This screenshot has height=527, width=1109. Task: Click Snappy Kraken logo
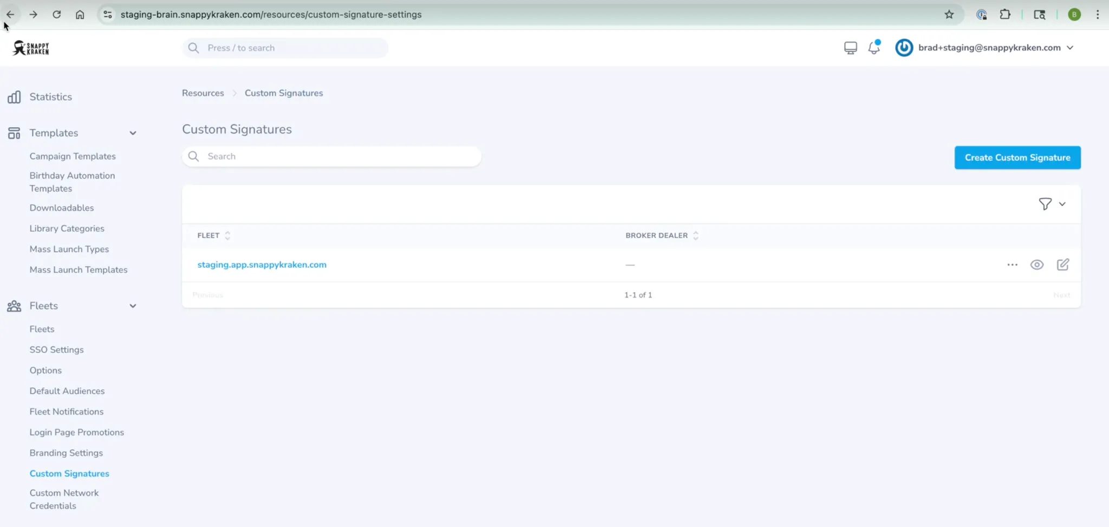point(31,48)
